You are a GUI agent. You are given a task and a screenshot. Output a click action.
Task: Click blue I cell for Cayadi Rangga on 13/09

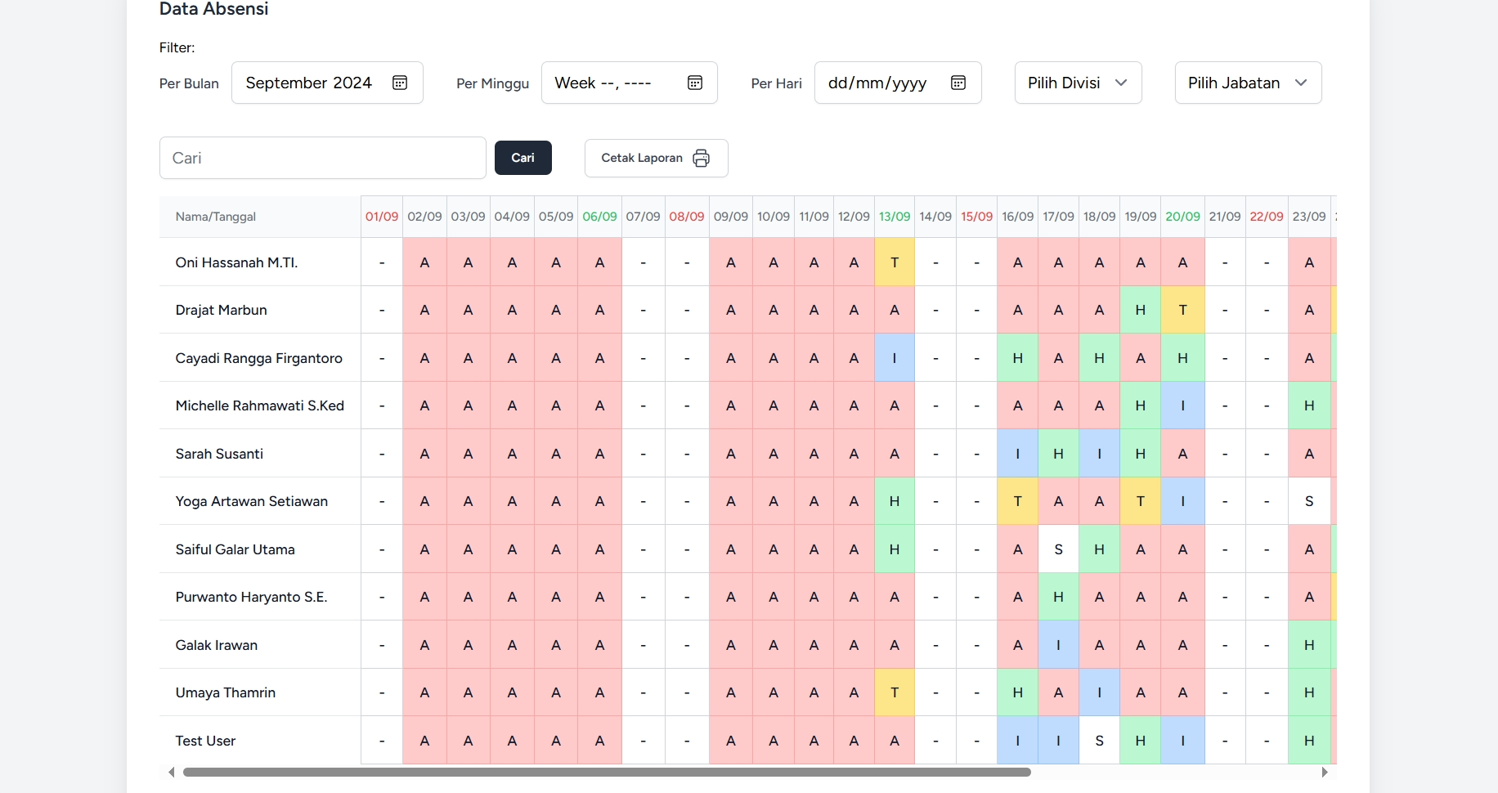tap(895, 358)
